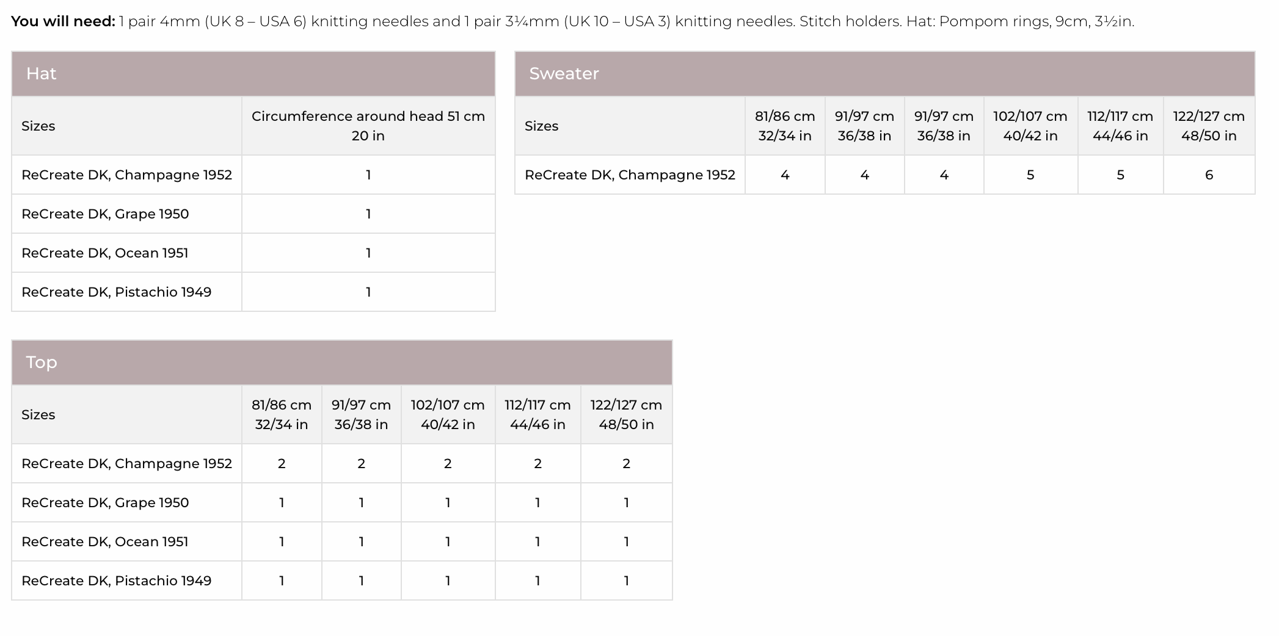Click ReCreate DK, Pistachio 1949 in Top table
This screenshot has width=1279, height=636.
(116, 581)
